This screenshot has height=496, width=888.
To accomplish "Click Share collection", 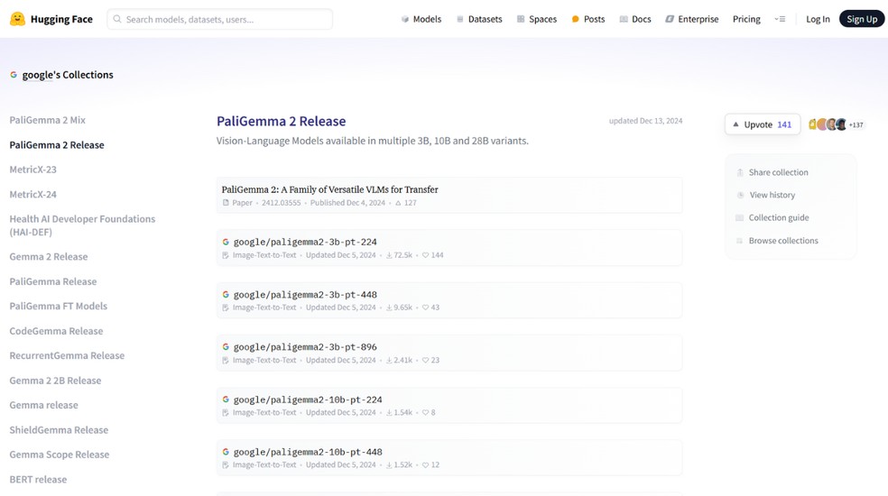I will (772, 172).
